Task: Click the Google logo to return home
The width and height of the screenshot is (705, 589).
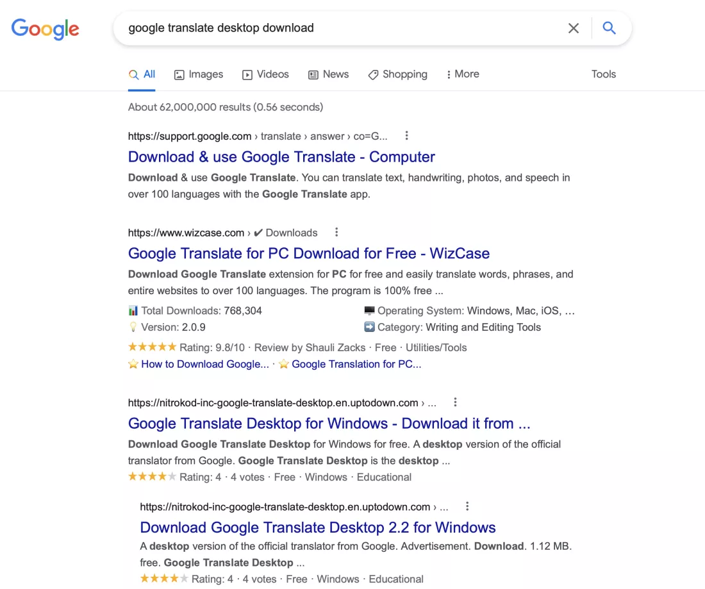Action: pos(45,29)
